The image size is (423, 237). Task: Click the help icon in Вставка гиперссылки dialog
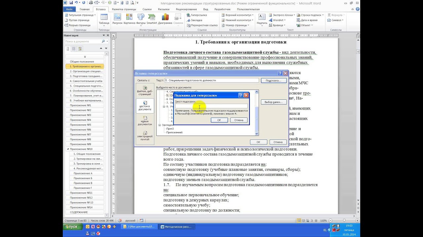click(x=280, y=73)
